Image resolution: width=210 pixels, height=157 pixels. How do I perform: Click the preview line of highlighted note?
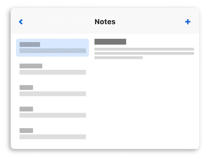coord(52,51)
